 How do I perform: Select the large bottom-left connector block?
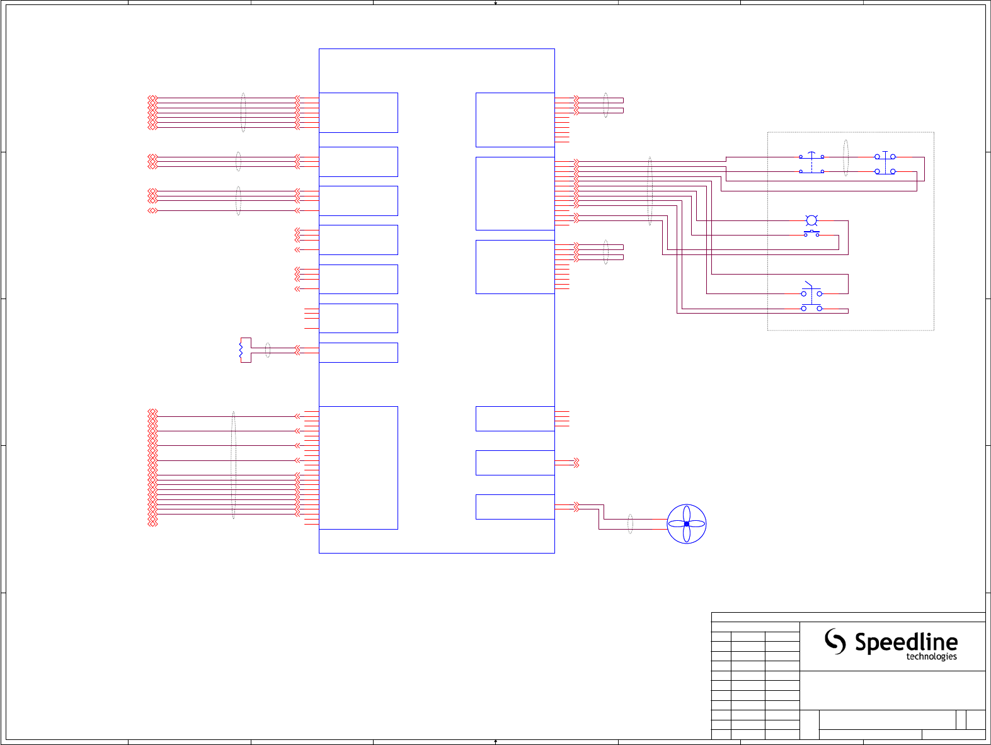(358, 468)
